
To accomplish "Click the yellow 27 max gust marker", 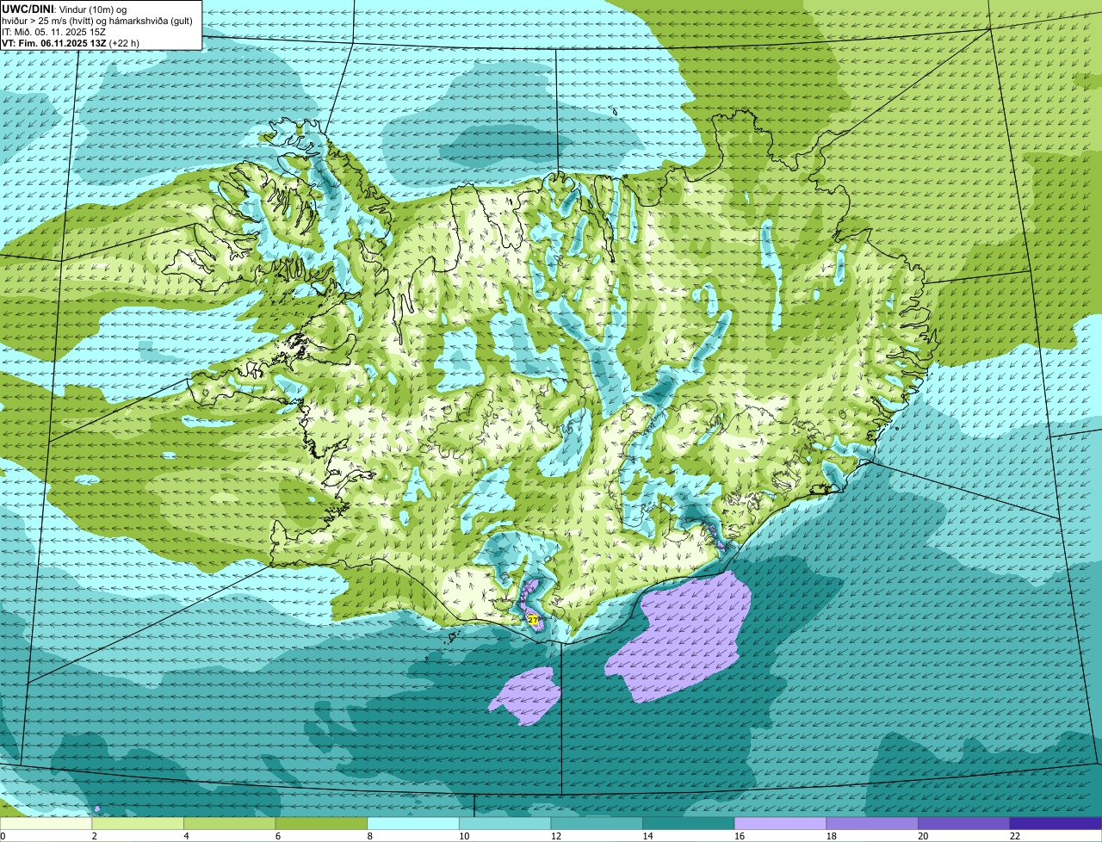I will tap(533, 620).
